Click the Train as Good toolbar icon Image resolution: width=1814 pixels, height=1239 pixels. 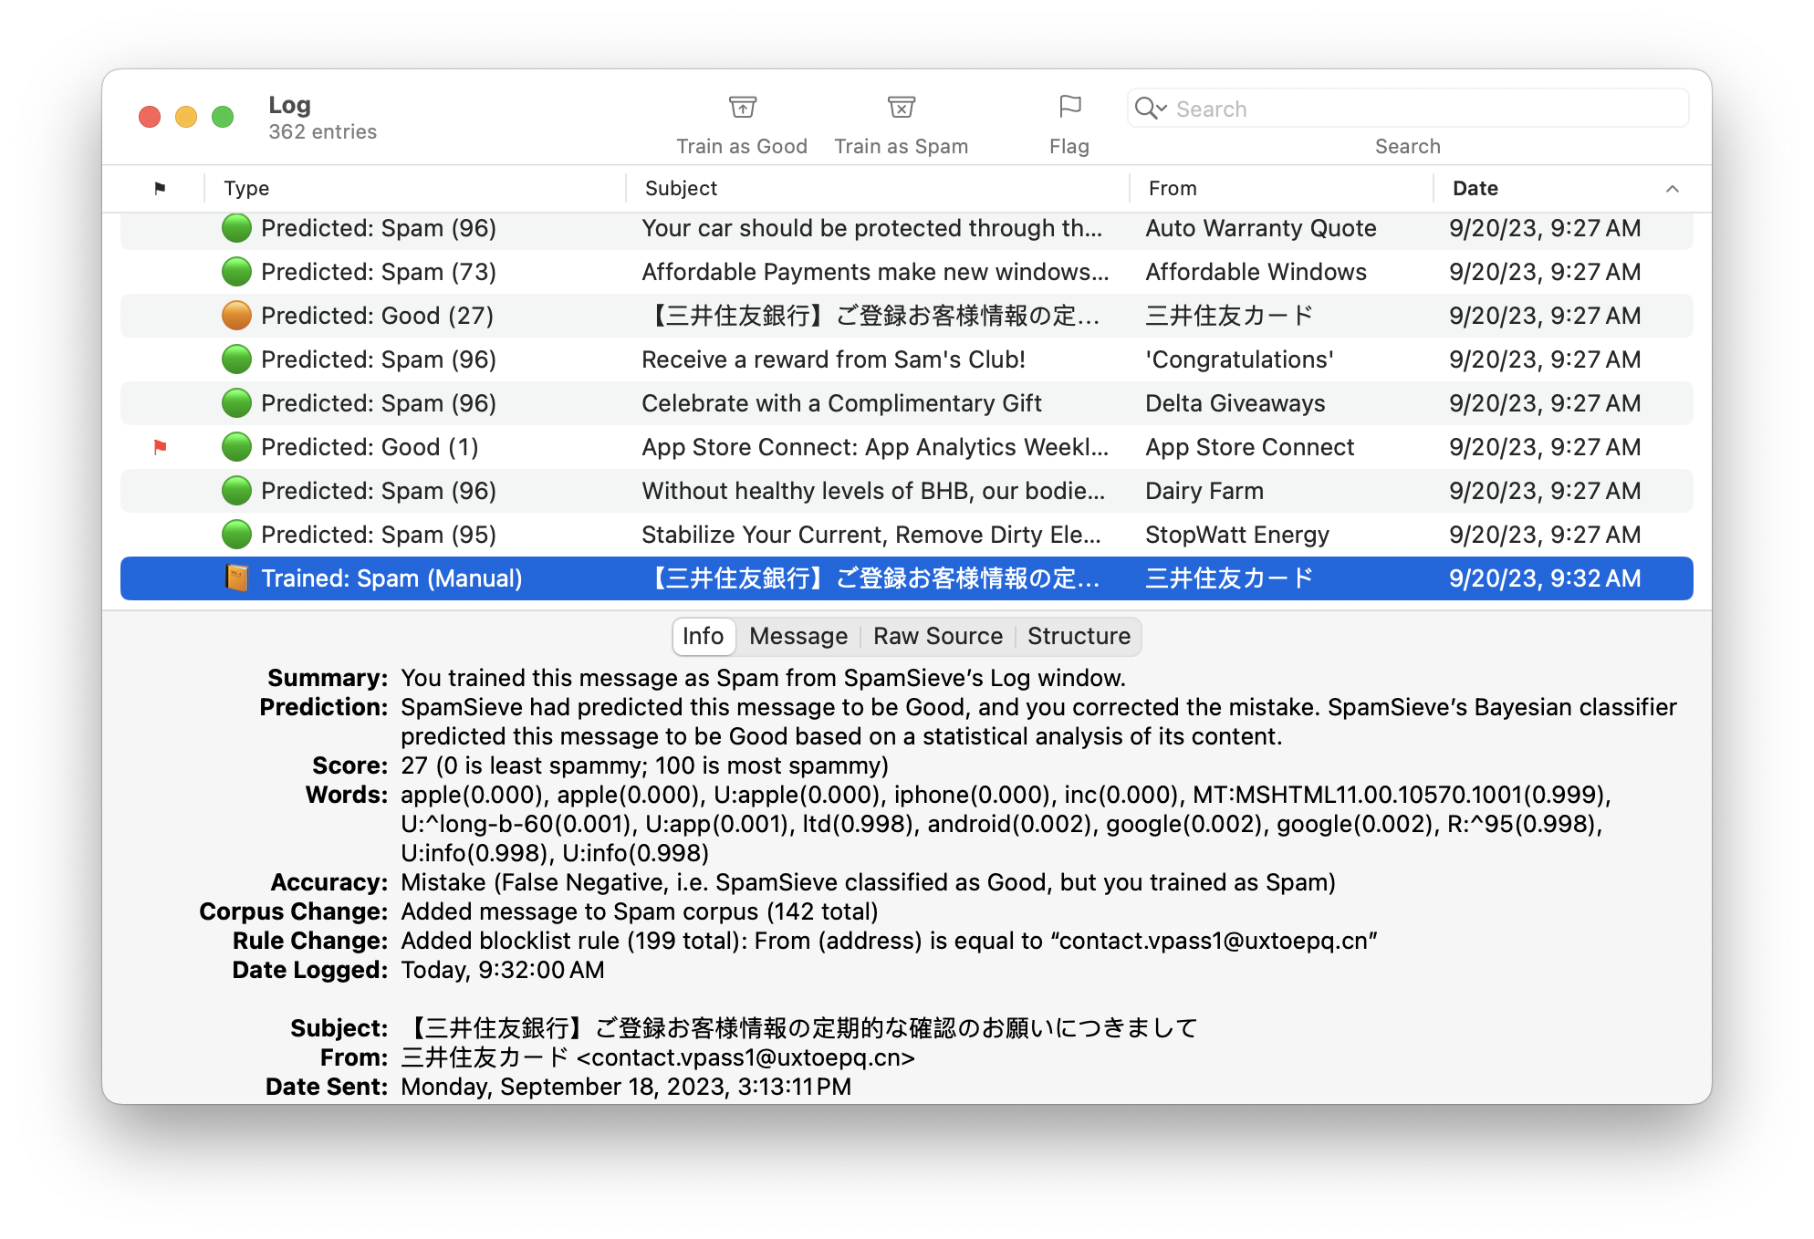742,108
